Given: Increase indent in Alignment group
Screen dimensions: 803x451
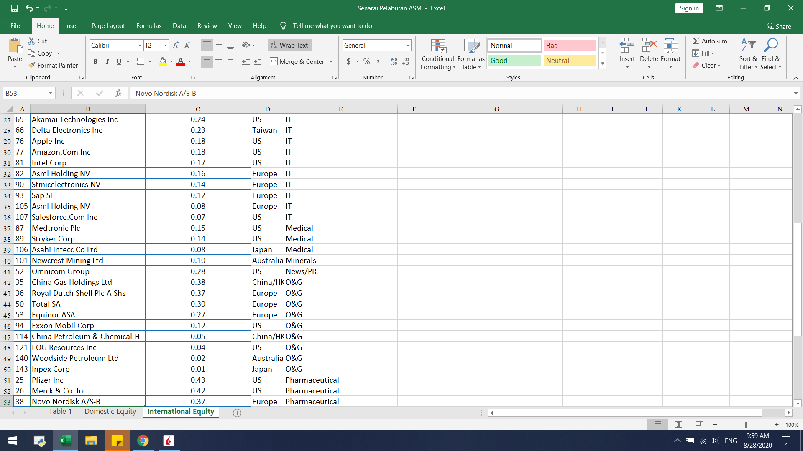Looking at the screenshot, I should [258, 61].
